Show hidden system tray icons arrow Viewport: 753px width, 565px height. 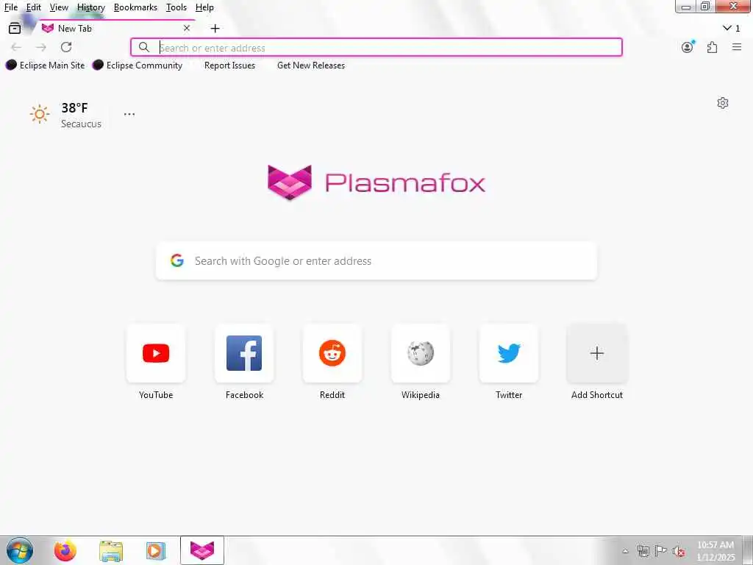pos(625,551)
